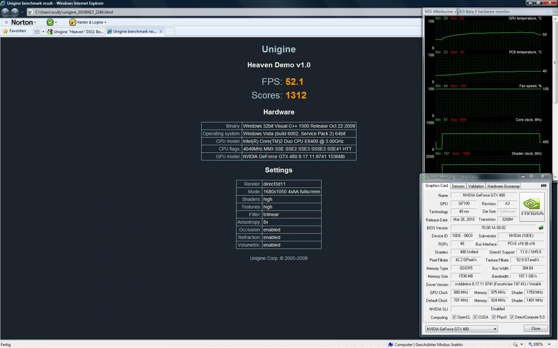The width and height of the screenshot is (558, 348).
Task: Switch to Unigine "Heaven" DX11 Be... tab
Action: pos(76,32)
